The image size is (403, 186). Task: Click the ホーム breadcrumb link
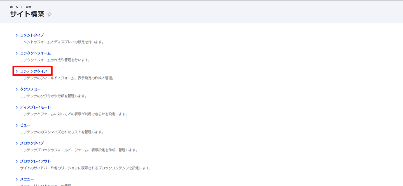pyautogui.click(x=14, y=7)
